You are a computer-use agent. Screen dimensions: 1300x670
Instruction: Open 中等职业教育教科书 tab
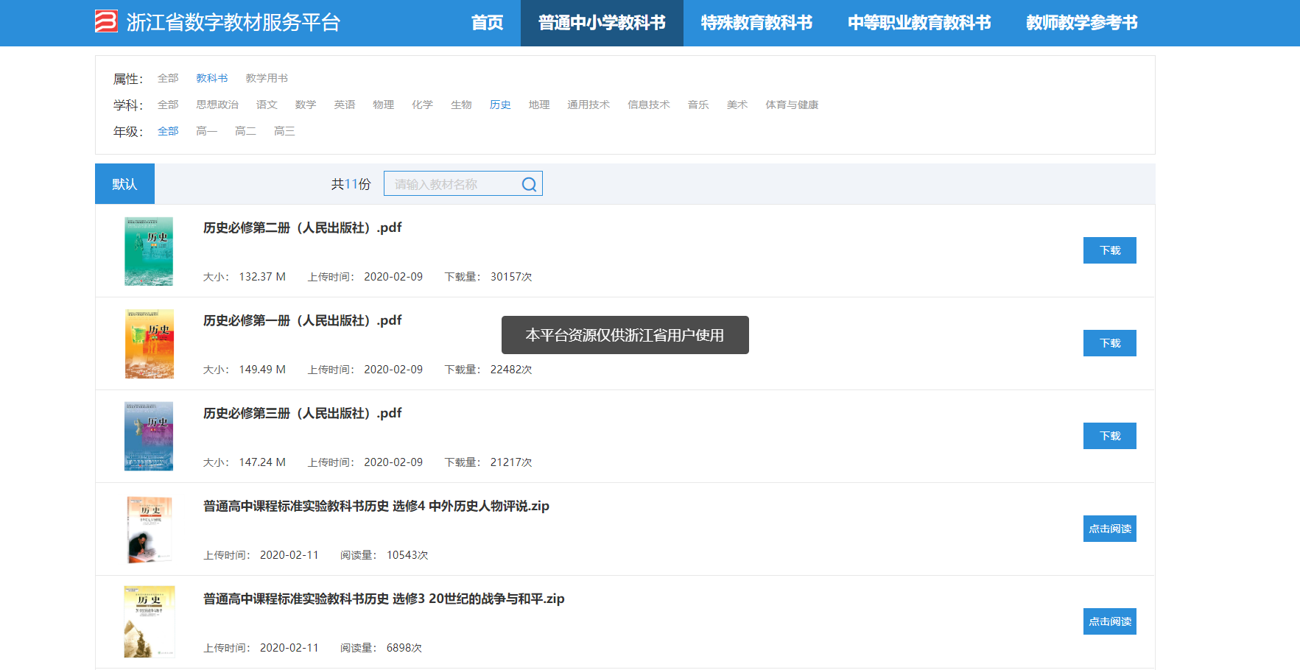pyautogui.click(x=919, y=23)
